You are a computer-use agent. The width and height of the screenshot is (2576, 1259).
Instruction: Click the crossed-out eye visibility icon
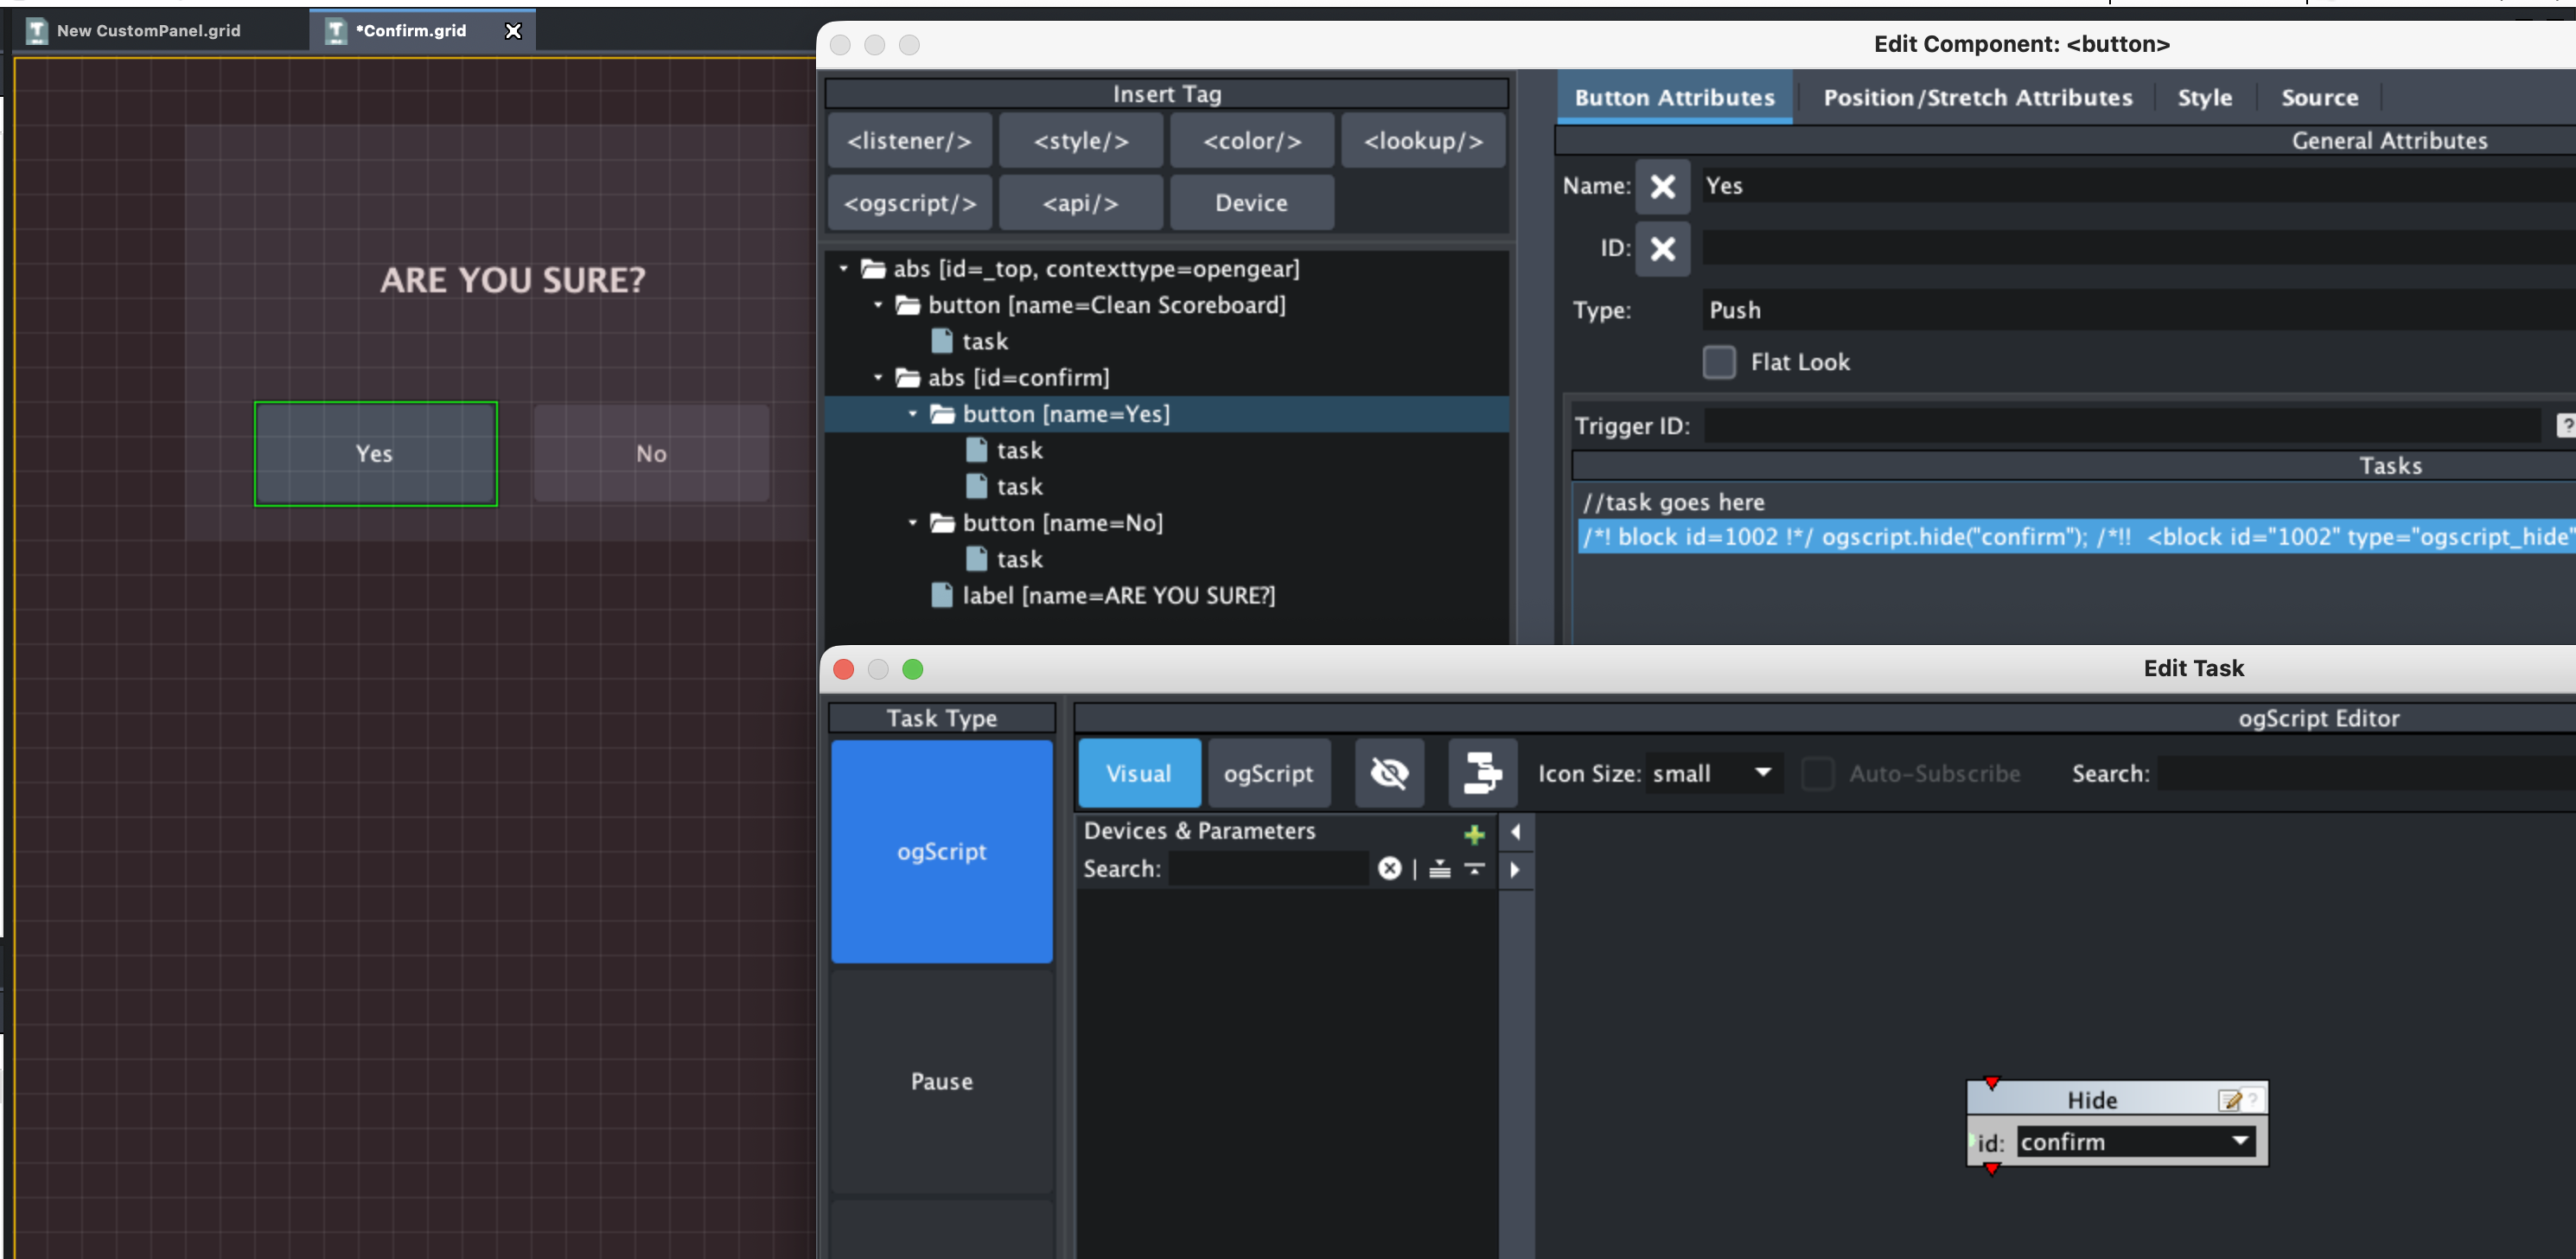[x=1388, y=773]
